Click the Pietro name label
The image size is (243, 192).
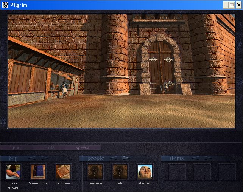pyautogui.click(x=120, y=183)
